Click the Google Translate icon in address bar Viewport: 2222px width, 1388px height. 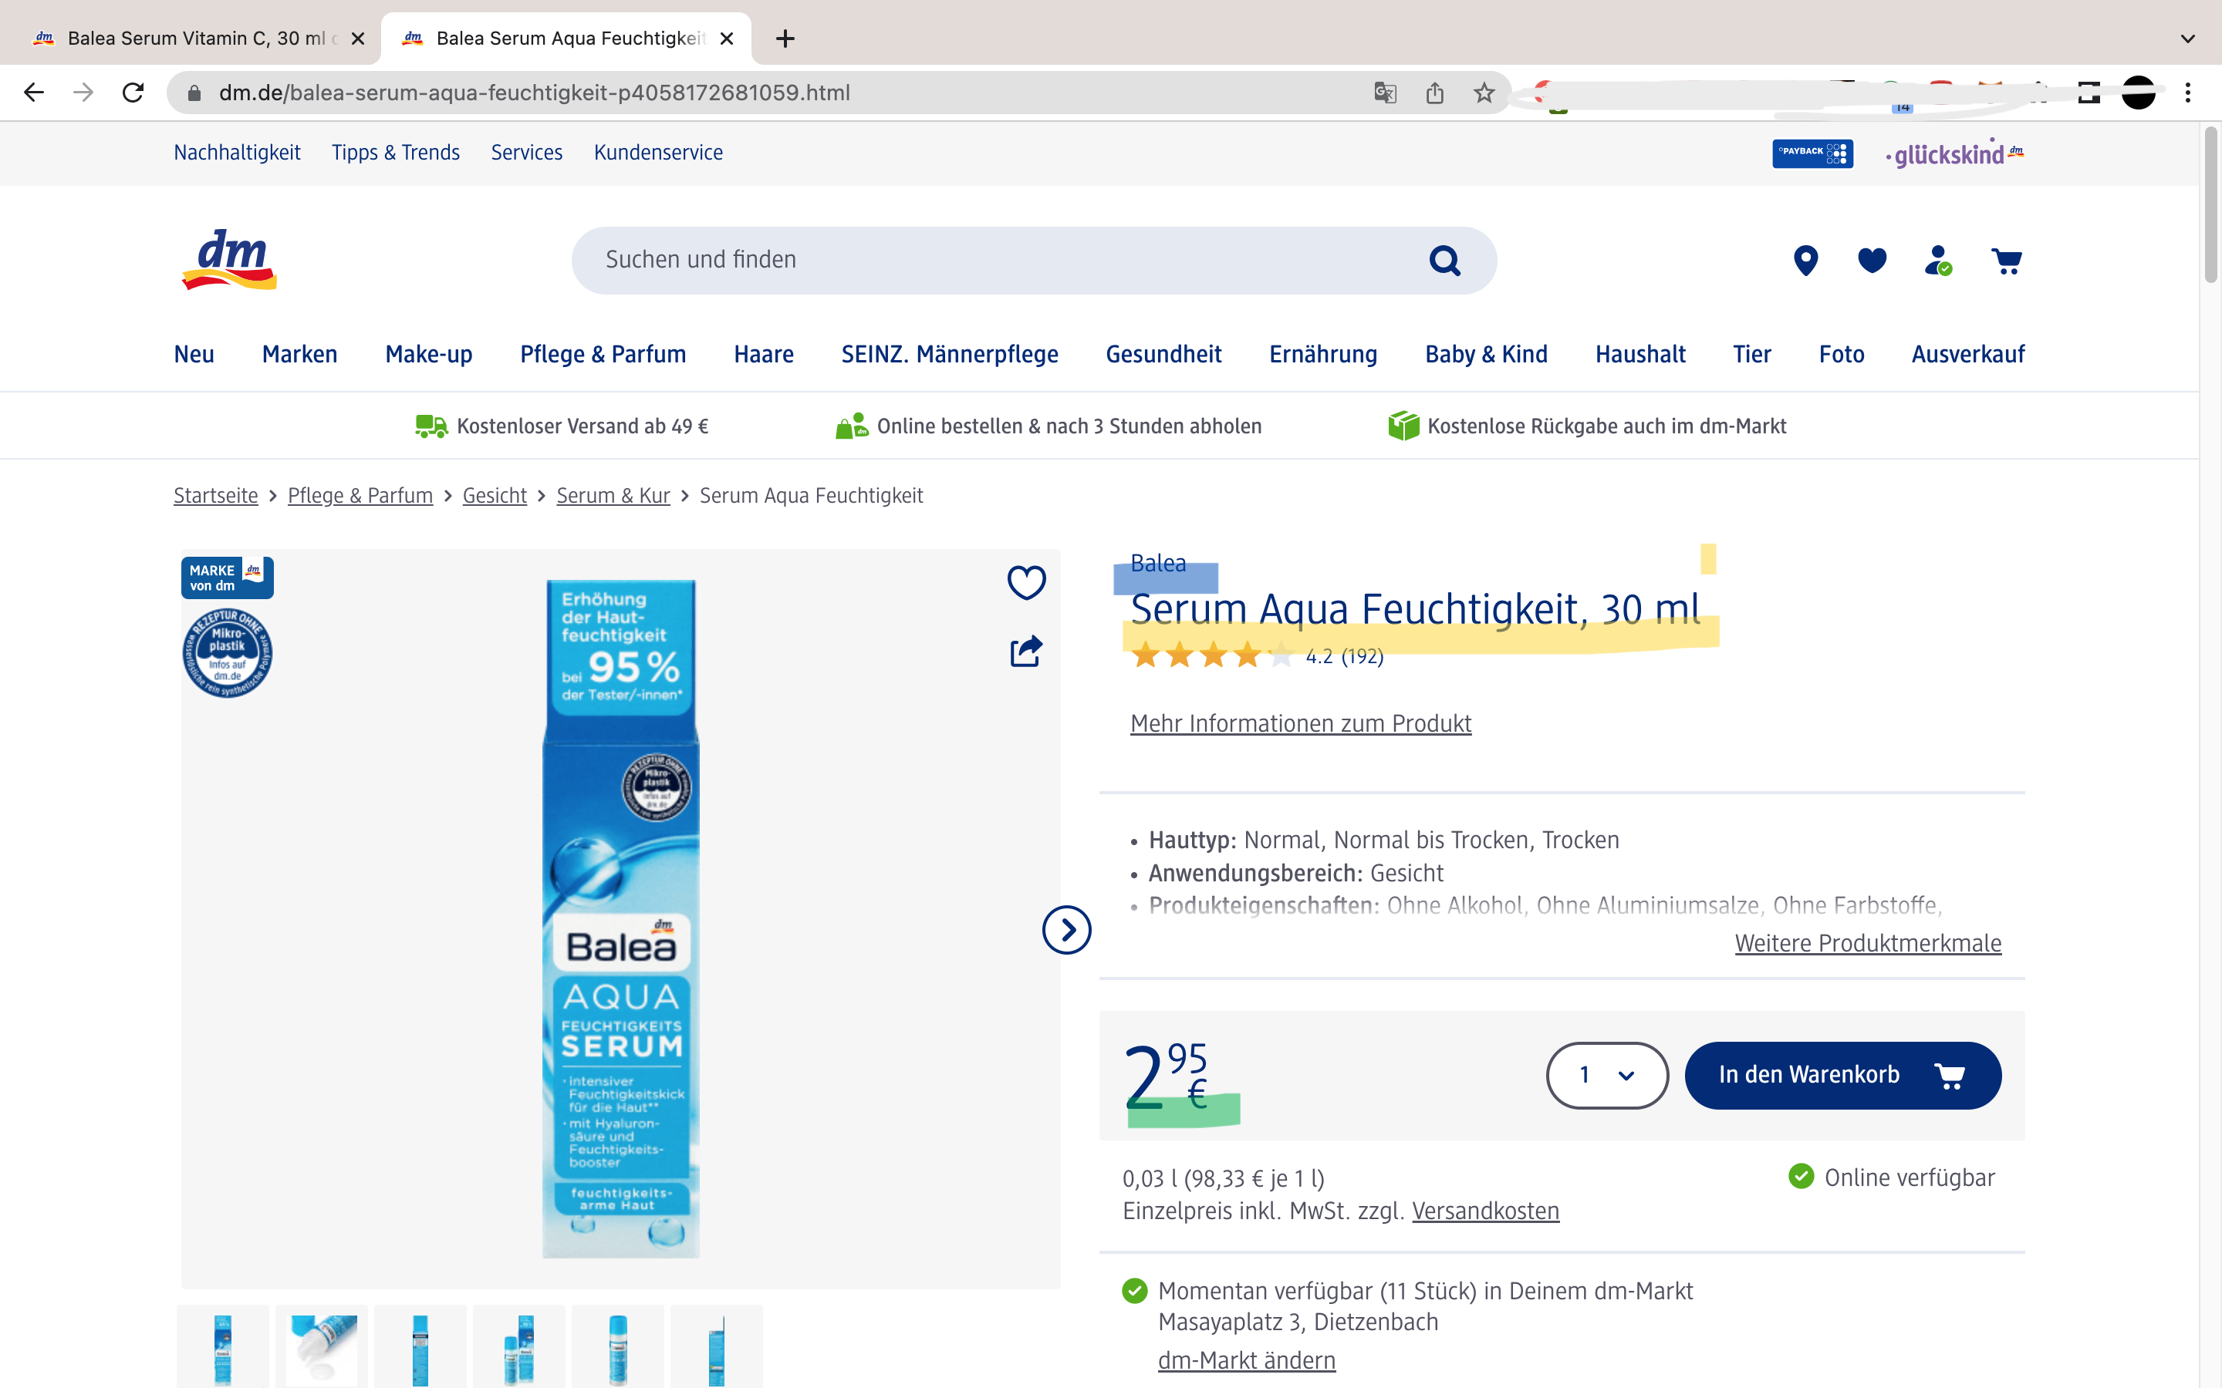coord(1385,93)
